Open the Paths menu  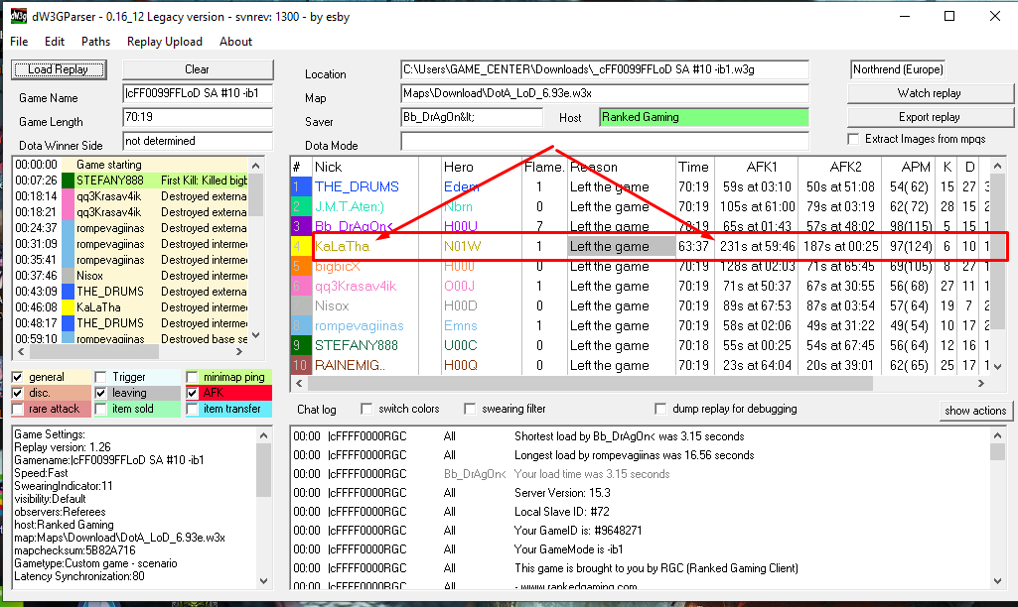95,42
